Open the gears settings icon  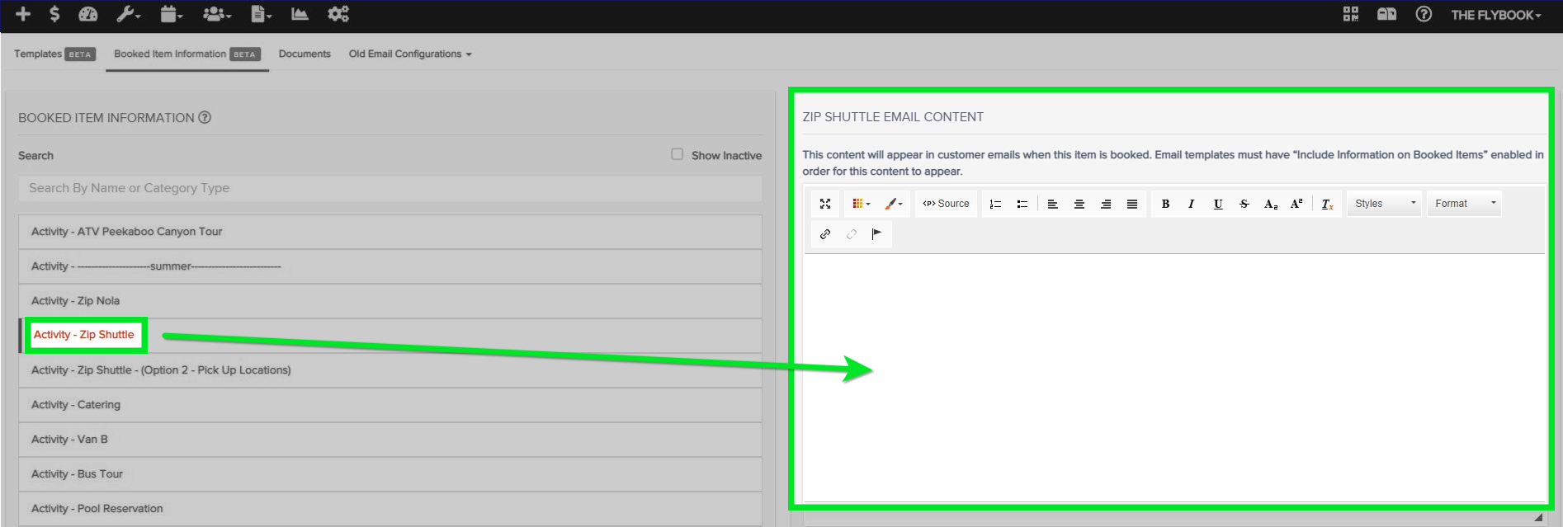(338, 14)
